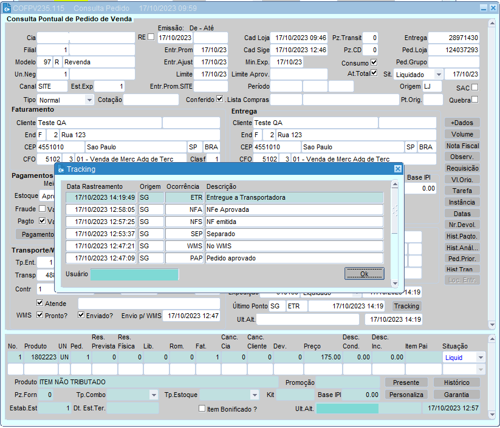Click the Usuário field in Tracking dialog
The image size is (500, 428).
pyautogui.click(x=134, y=274)
